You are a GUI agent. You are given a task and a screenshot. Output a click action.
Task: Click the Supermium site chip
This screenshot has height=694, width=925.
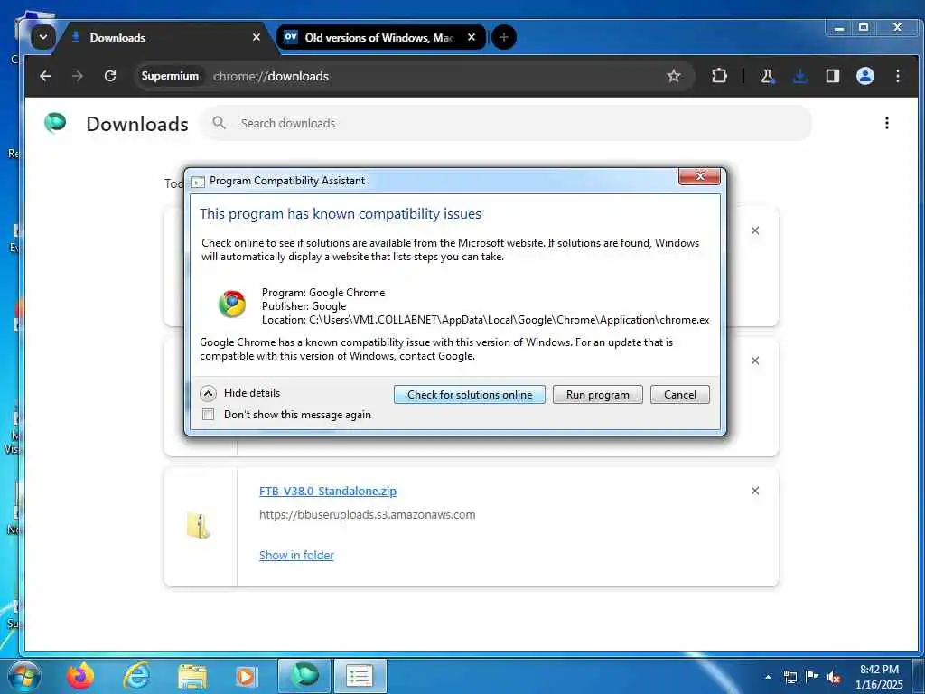170,76
